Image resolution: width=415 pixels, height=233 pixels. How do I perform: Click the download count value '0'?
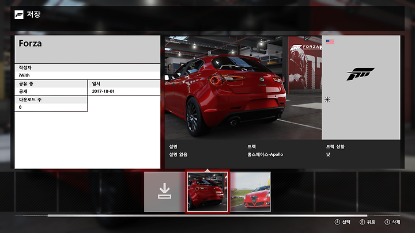tap(20, 107)
